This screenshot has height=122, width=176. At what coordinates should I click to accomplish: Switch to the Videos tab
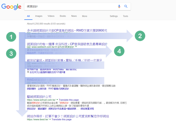point(51,16)
